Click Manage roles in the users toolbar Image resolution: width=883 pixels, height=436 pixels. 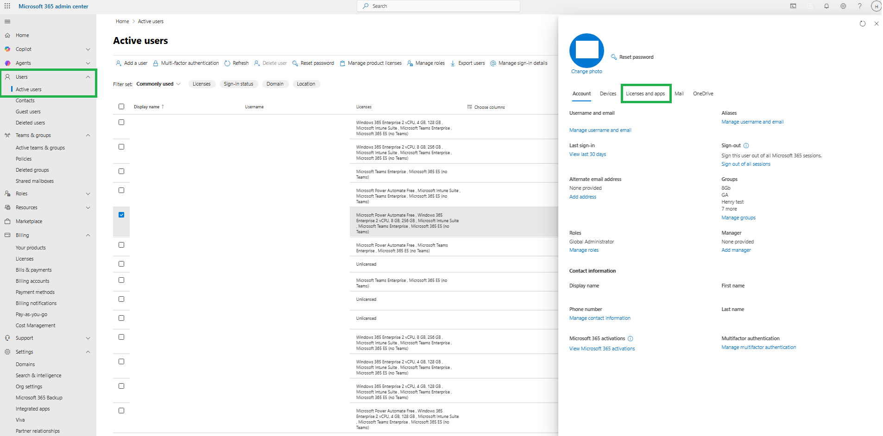pos(426,63)
